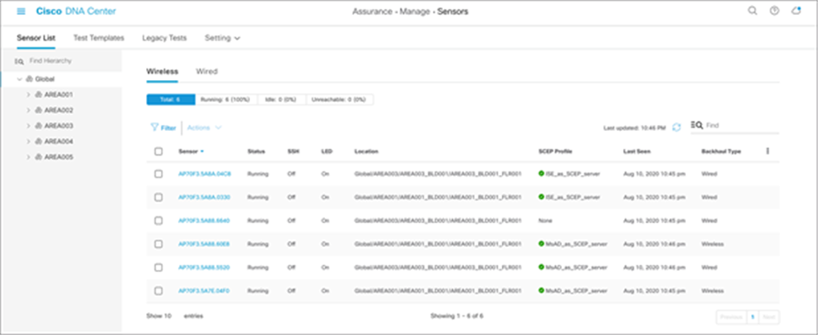Click the Backhaul Type column header

(721, 151)
